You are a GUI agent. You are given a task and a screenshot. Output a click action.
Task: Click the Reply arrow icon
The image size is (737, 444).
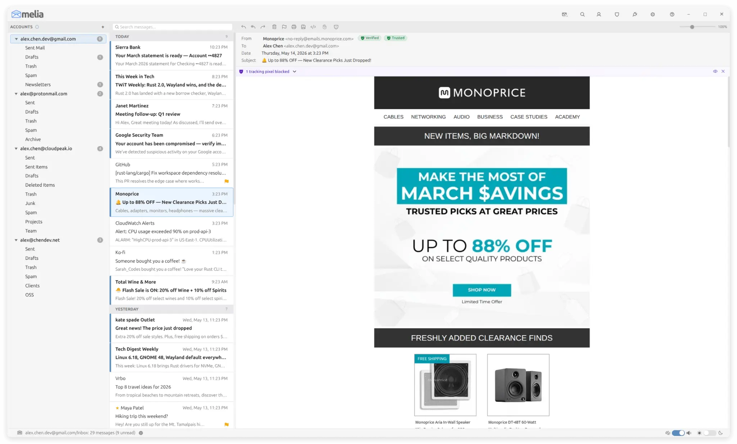[x=244, y=27]
